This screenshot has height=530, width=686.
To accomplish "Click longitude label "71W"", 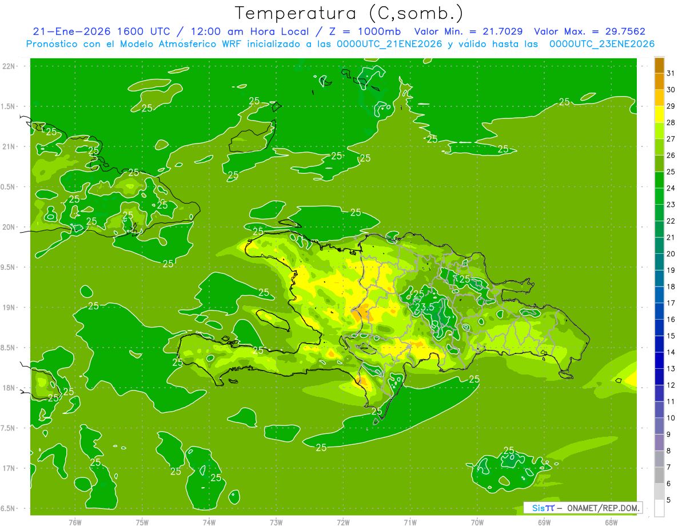I will 410,523.
